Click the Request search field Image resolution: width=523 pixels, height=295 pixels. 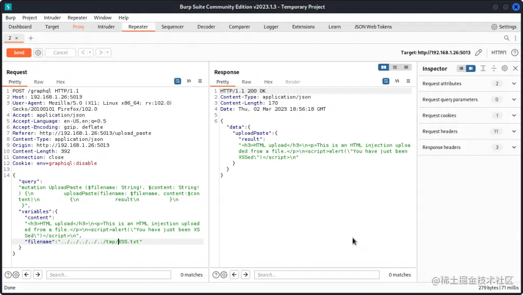point(109,275)
